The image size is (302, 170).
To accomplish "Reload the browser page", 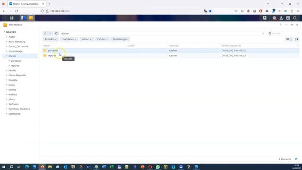I will [x=17, y=11].
